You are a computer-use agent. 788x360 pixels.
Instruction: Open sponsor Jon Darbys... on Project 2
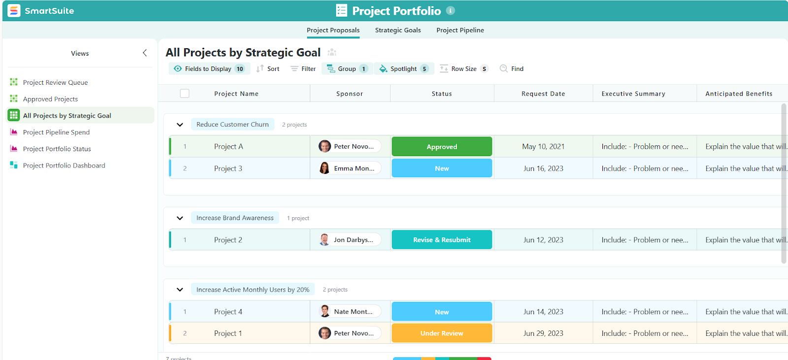click(350, 240)
